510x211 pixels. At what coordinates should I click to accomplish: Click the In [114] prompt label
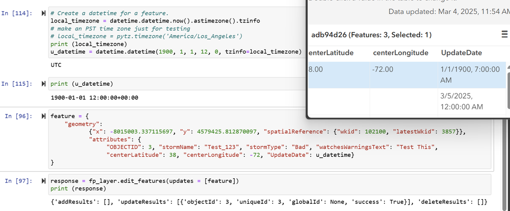click(17, 13)
